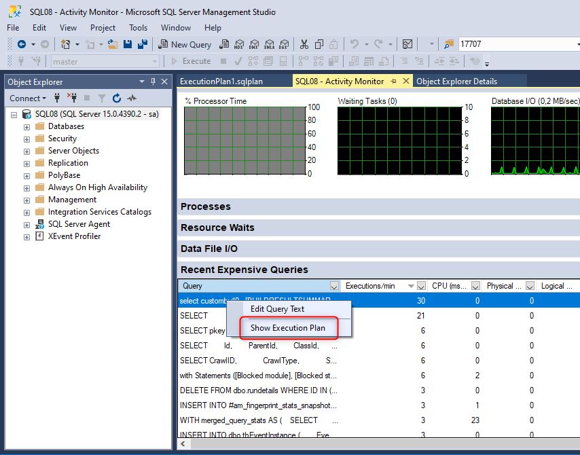The height and width of the screenshot is (455, 580).
Task: Select Integration Services Catalogs tree item
Action: click(x=100, y=212)
